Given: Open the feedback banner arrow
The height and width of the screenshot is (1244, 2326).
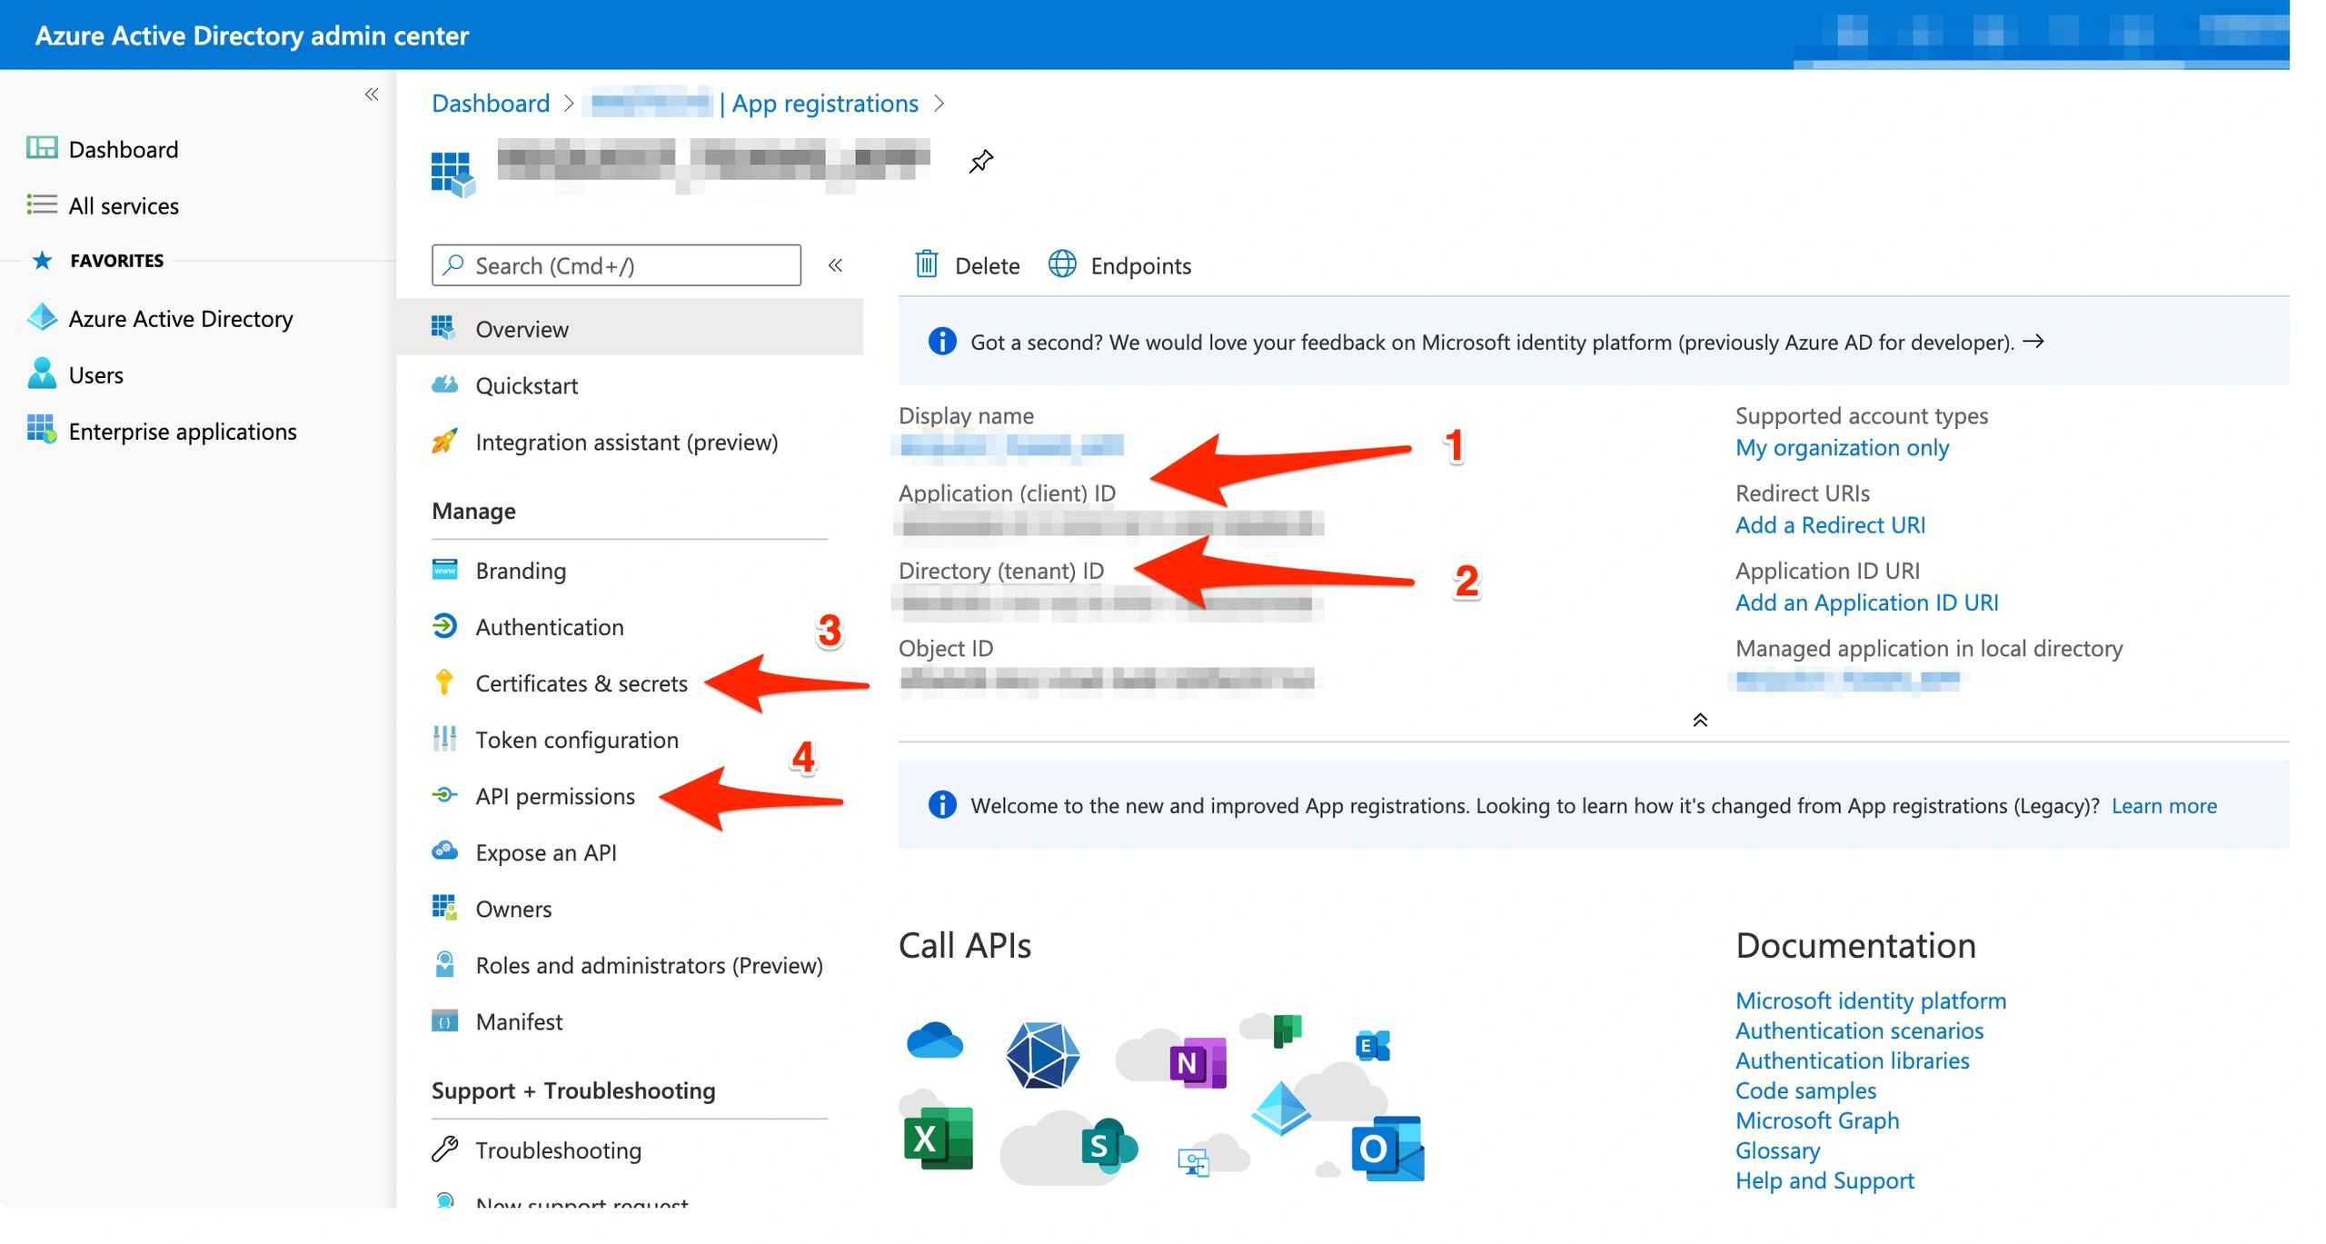Looking at the screenshot, I should point(2033,341).
